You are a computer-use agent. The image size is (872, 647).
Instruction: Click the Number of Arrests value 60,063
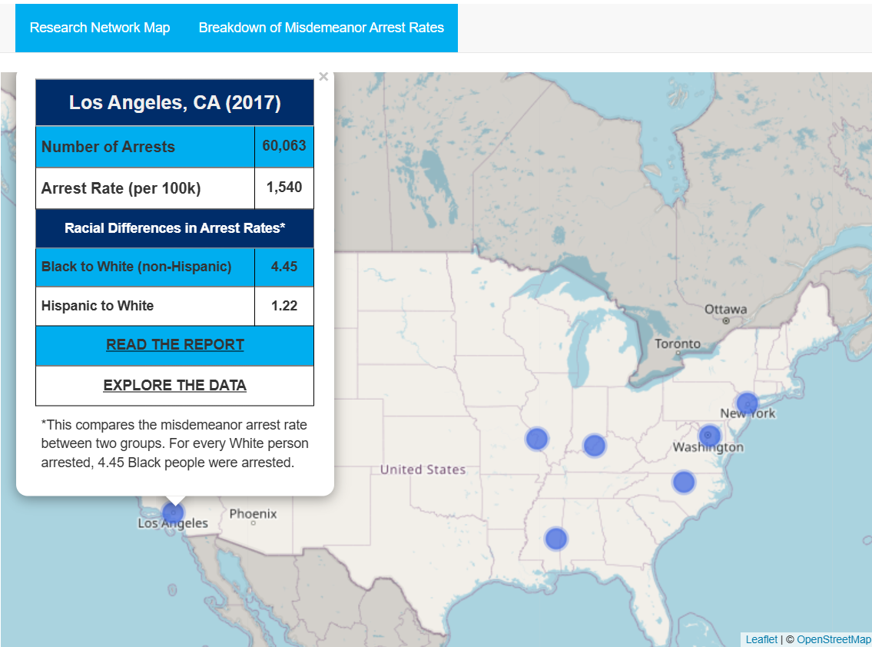tap(283, 146)
